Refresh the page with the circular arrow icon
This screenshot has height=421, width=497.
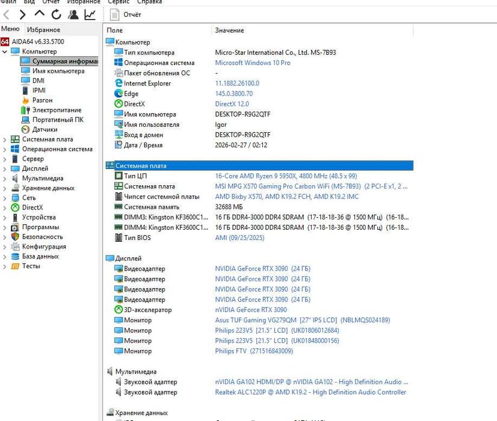click(56, 14)
